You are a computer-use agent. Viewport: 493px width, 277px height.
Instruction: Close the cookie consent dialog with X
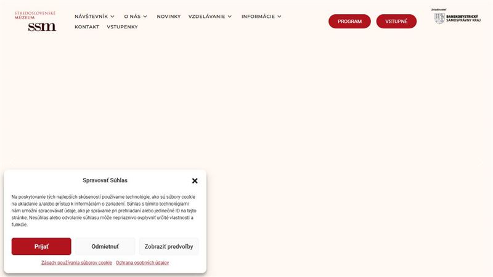tap(195, 180)
